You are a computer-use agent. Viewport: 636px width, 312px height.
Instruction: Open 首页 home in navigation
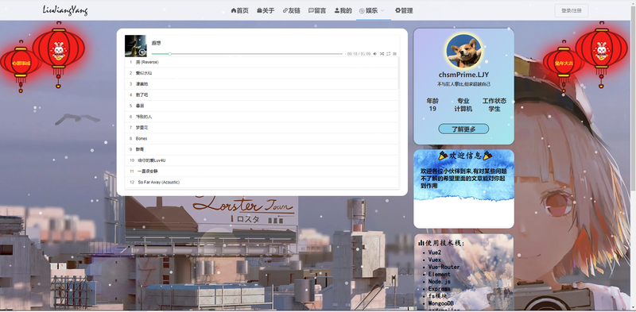click(x=240, y=10)
